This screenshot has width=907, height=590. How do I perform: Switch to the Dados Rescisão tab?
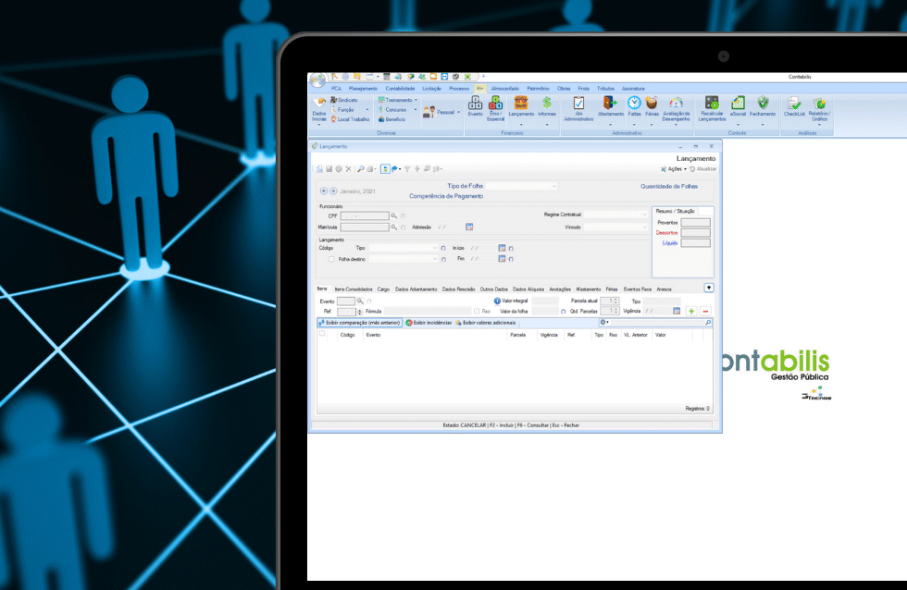[x=458, y=289]
